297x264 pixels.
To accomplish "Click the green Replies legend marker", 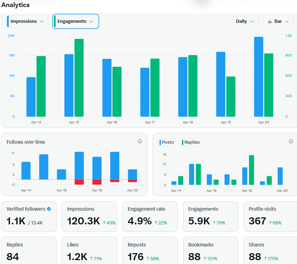I will [x=182, y=142].
